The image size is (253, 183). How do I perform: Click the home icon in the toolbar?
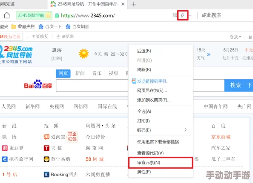(x=7, y=15)
